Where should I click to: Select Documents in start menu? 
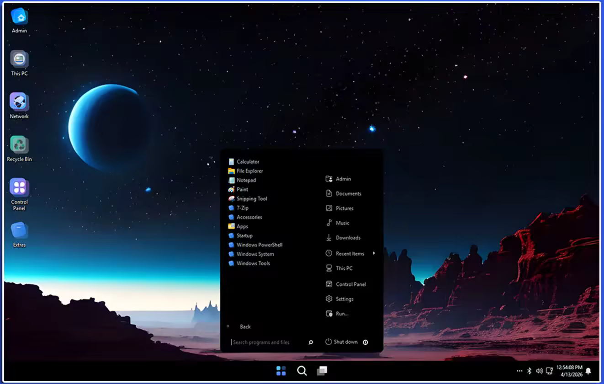click(348, 194)
